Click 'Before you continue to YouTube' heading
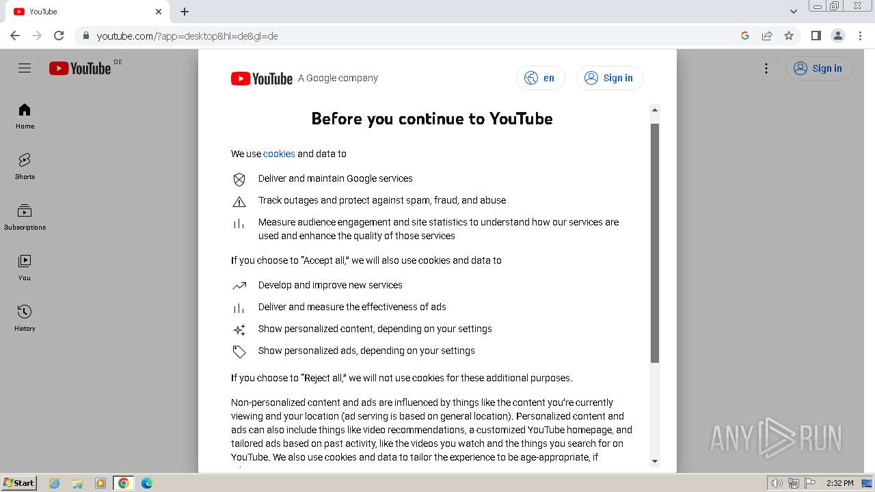 (x=432, y=119)
